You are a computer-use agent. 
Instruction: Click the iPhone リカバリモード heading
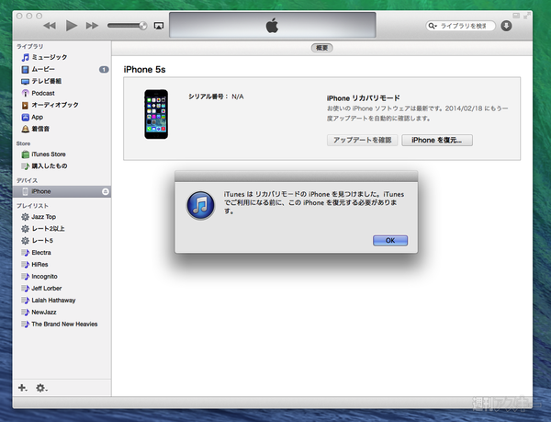point(364,98)
